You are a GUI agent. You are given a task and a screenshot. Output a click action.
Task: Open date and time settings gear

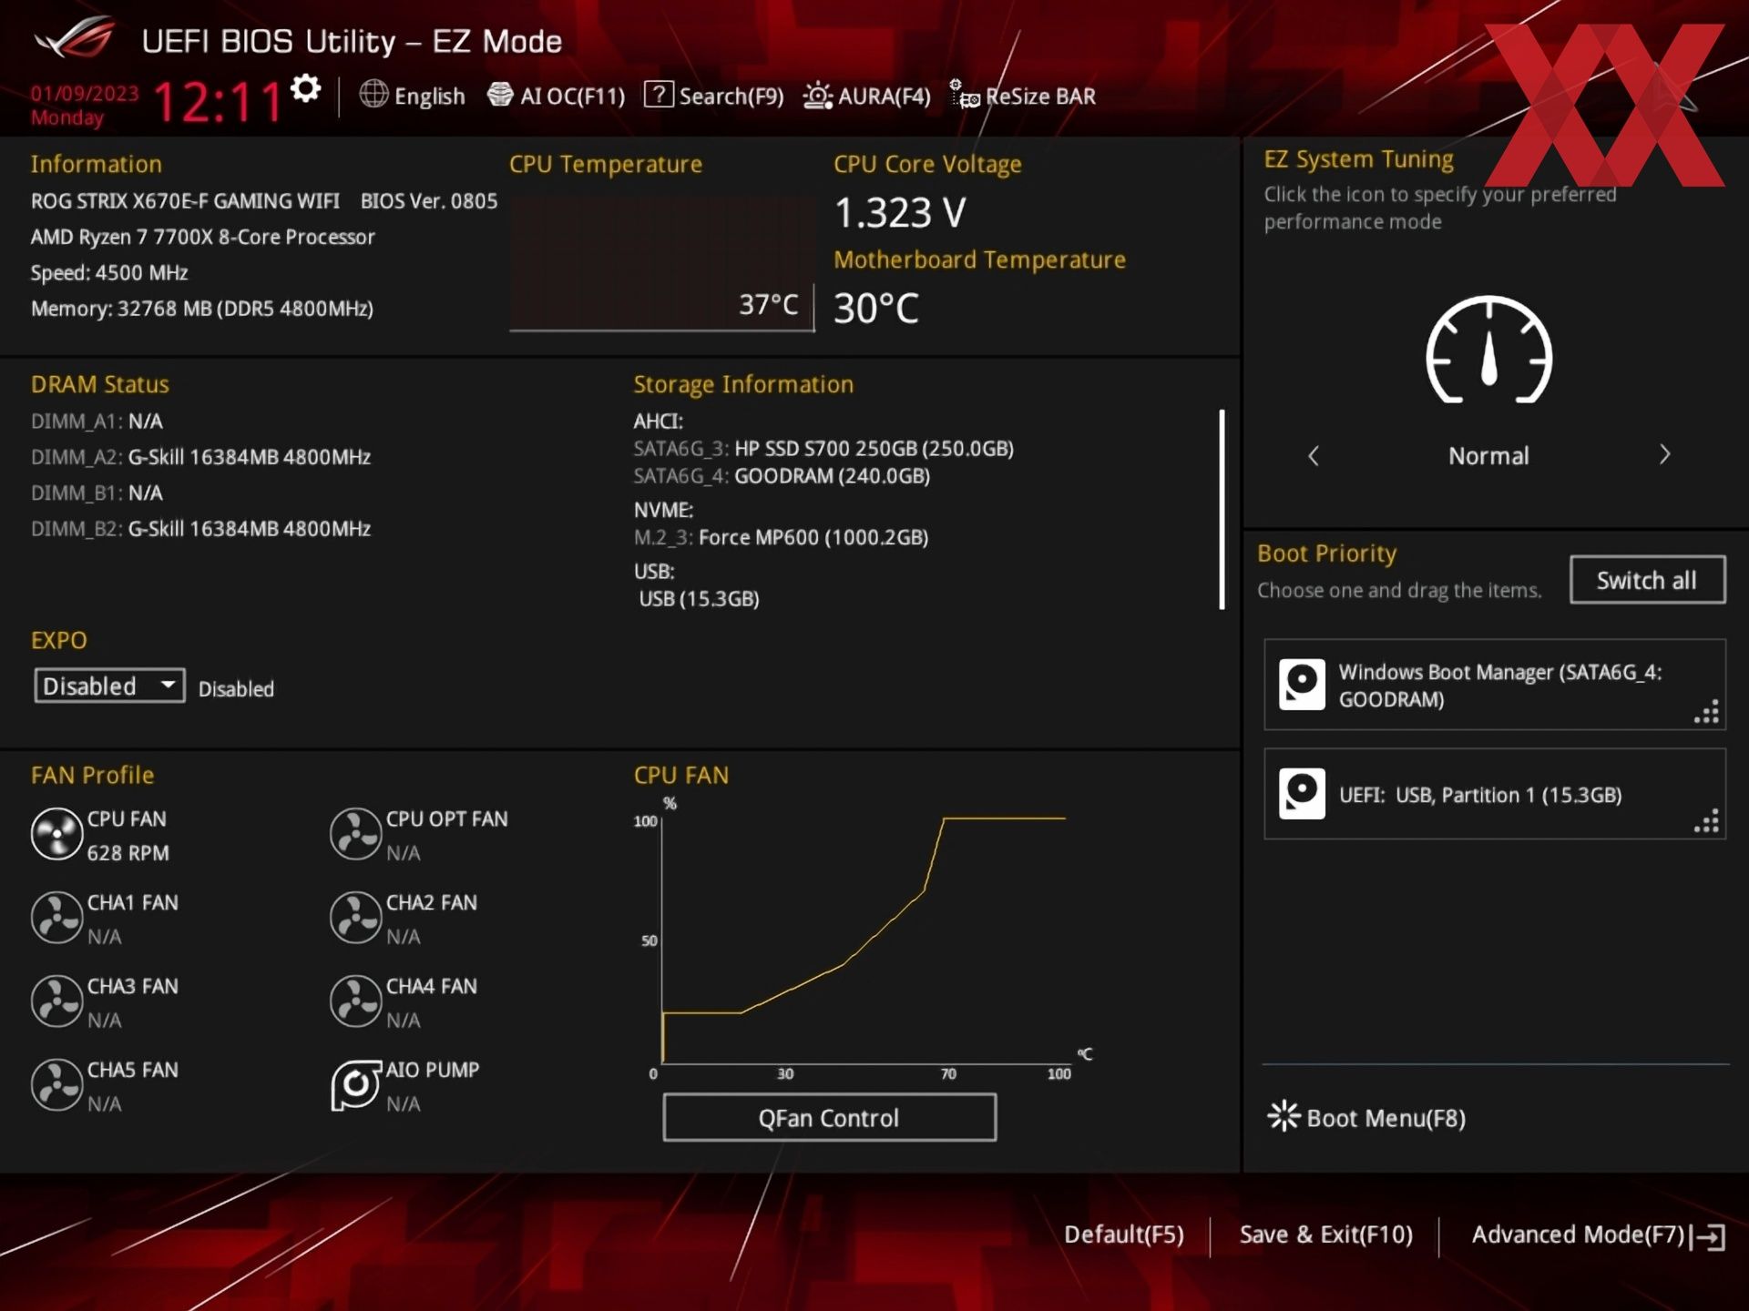pos(306,89)
